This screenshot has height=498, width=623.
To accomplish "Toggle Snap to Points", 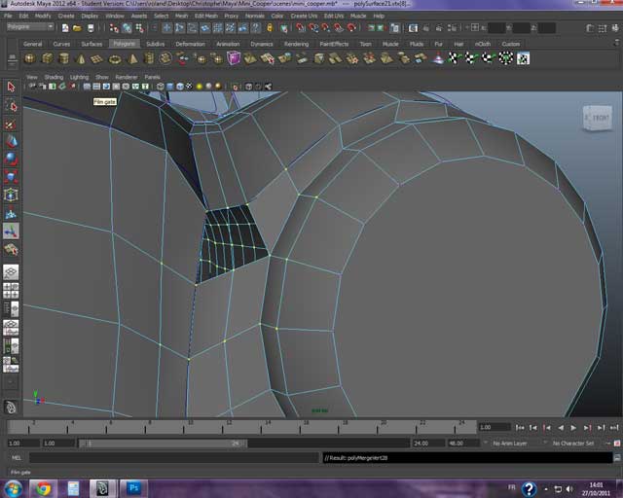I will point(326,28).
